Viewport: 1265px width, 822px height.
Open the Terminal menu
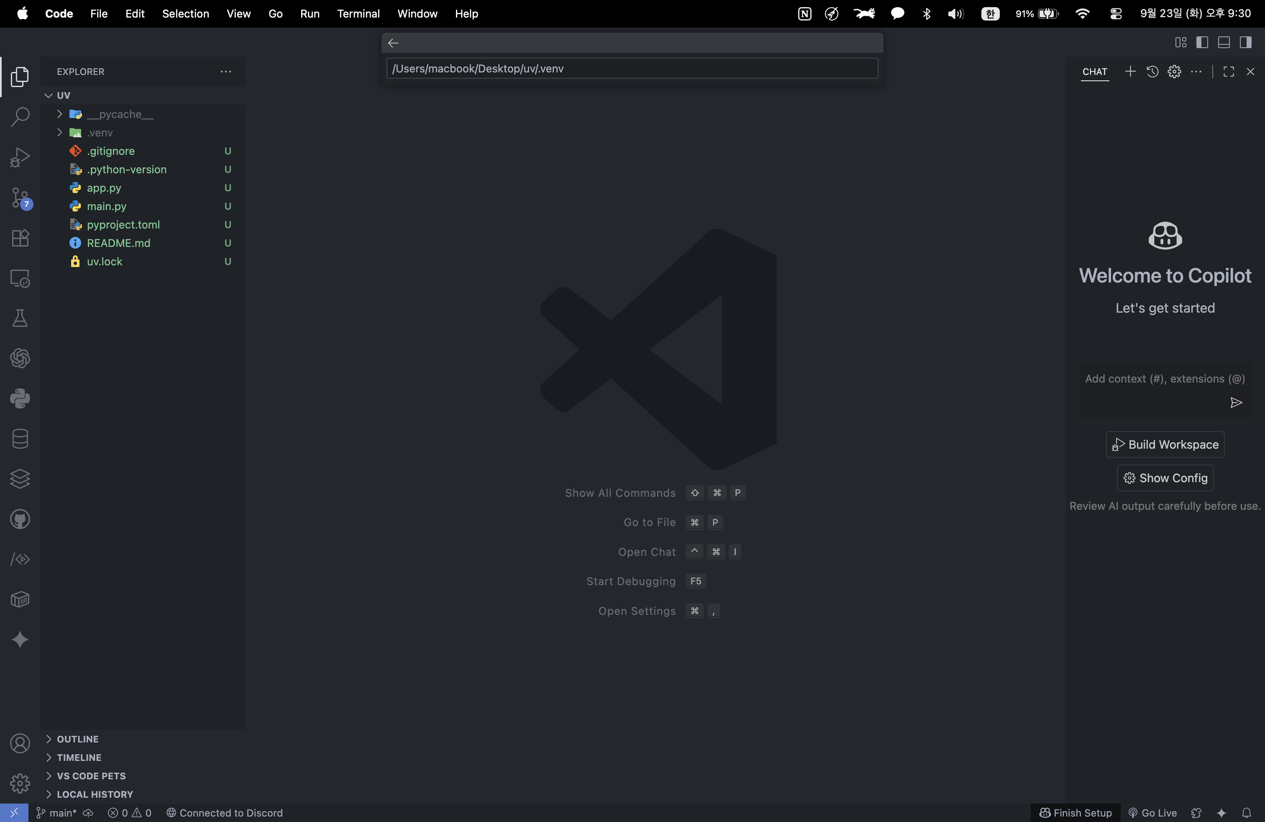[358, 13]
